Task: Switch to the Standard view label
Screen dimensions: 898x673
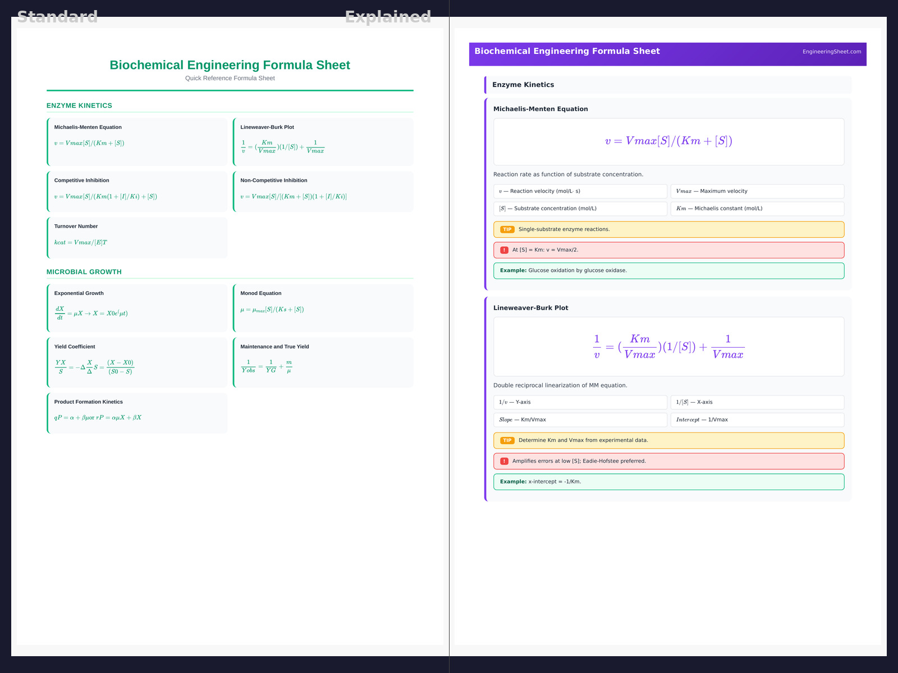Action: pos(57,17)
